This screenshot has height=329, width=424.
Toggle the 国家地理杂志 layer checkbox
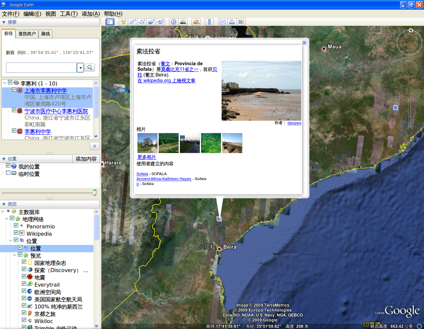coord(24,262)
